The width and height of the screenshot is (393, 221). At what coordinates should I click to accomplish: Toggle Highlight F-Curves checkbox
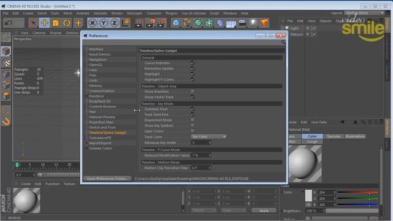coord(192,79)
